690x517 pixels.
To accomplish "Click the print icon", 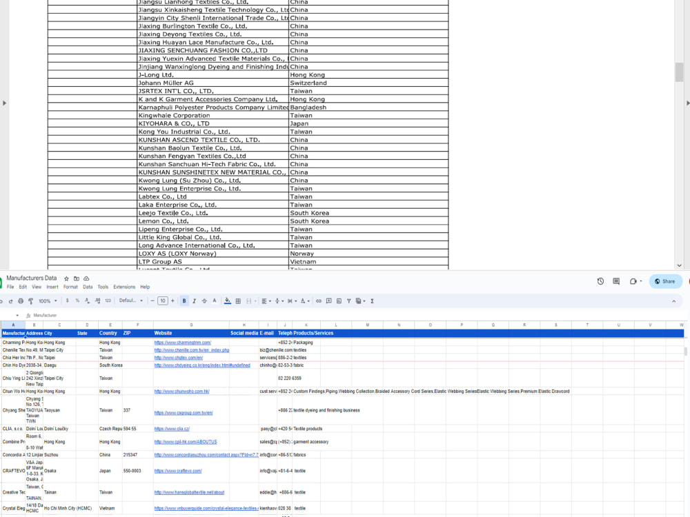I will click(21, 301).
